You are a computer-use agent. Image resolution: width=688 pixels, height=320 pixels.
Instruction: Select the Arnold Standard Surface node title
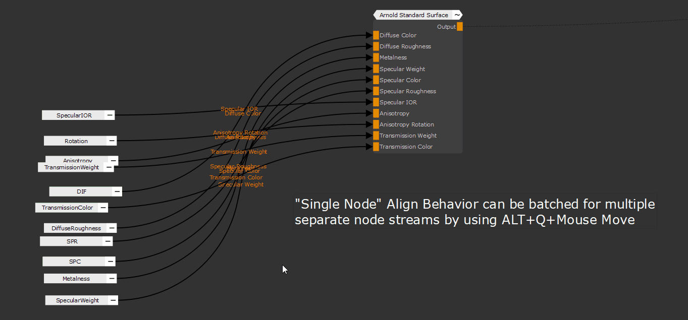[x=413, y=15]
